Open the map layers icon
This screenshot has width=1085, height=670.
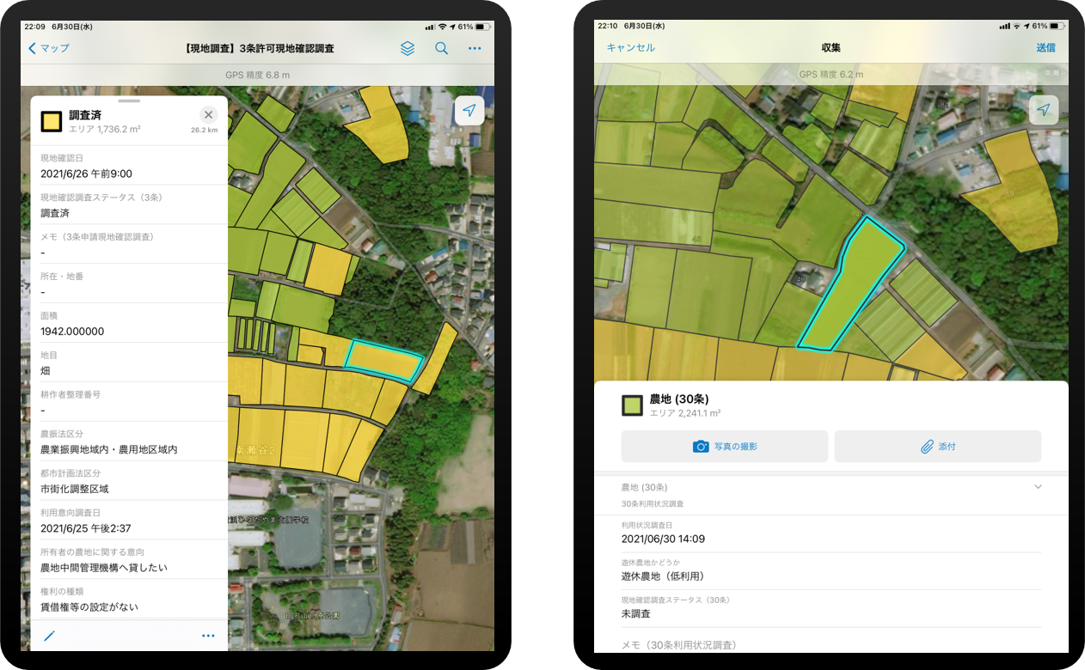click(408, 49)
